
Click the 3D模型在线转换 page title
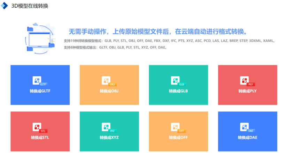30,6
